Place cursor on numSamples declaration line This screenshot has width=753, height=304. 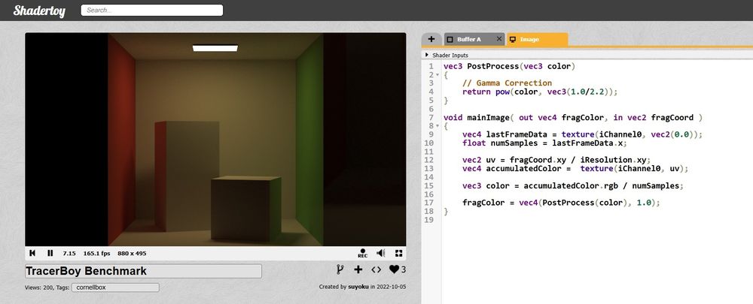point(544,143)
